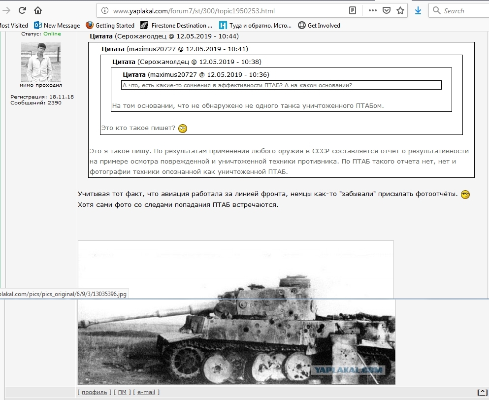The image size is (489, 400).
Task: Reload the current page
Action: click(x=22, y=11)
